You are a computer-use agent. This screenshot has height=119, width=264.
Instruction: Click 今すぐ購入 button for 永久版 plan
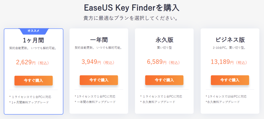click(164, 80)
